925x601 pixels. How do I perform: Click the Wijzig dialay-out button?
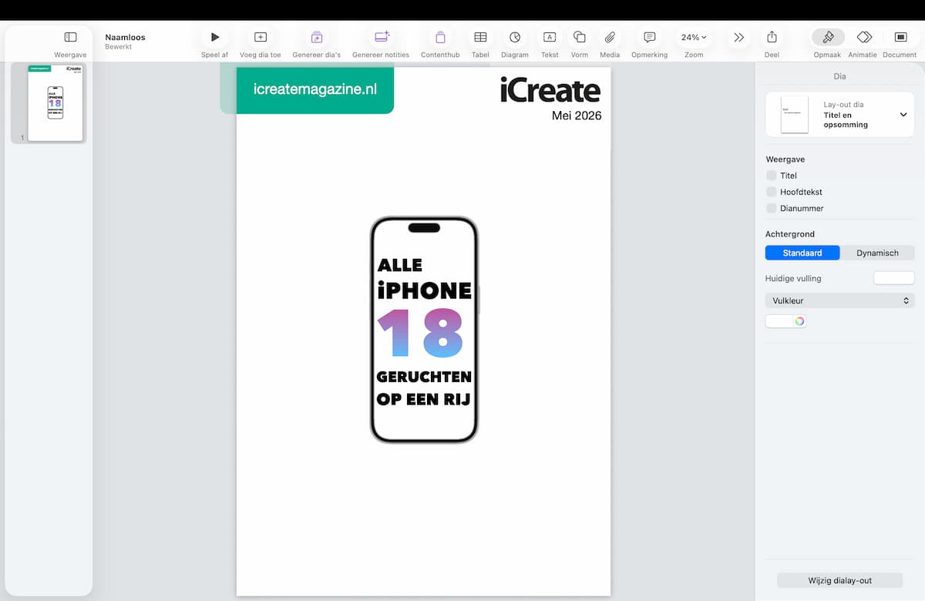pyautogui.click(x=839, y=580)
